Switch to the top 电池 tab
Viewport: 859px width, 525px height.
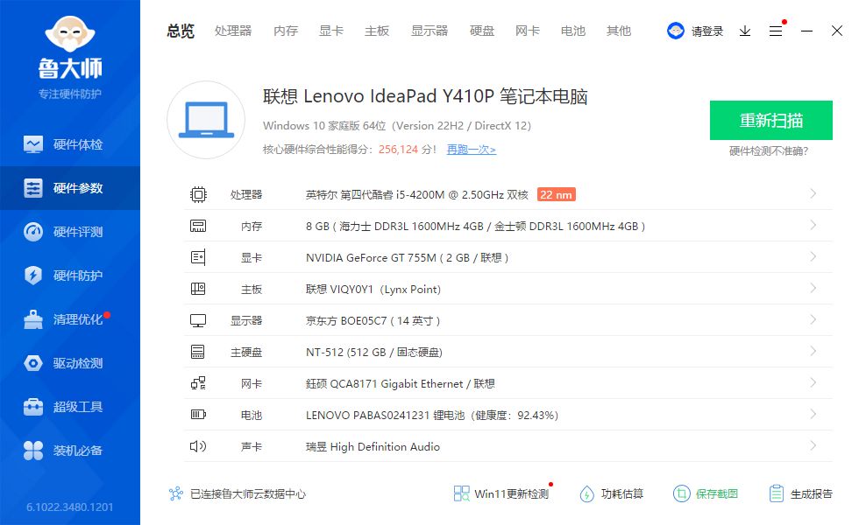pos(573,31)
